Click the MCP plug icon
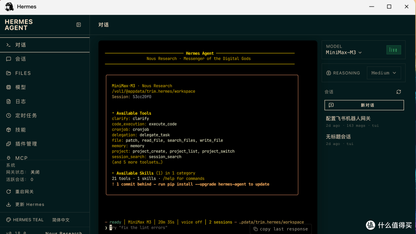The height and width of the screenshot is (234, 416). [8, 158]
